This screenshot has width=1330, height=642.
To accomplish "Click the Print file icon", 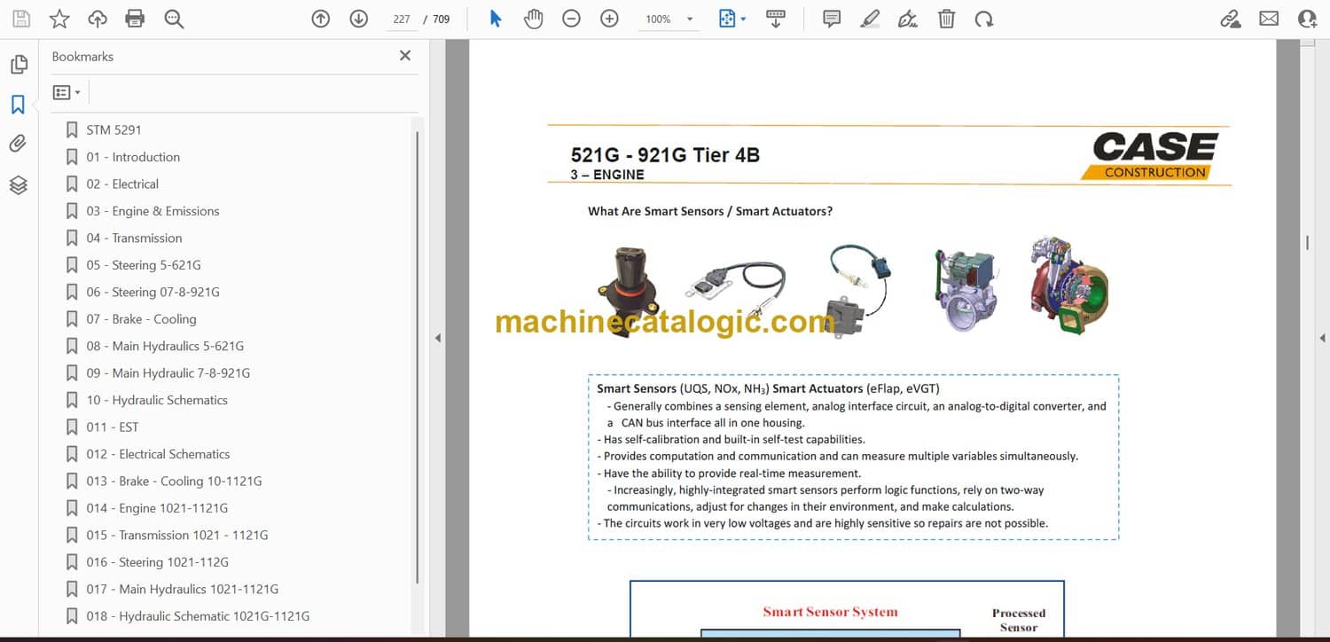I will pos(135,19).
